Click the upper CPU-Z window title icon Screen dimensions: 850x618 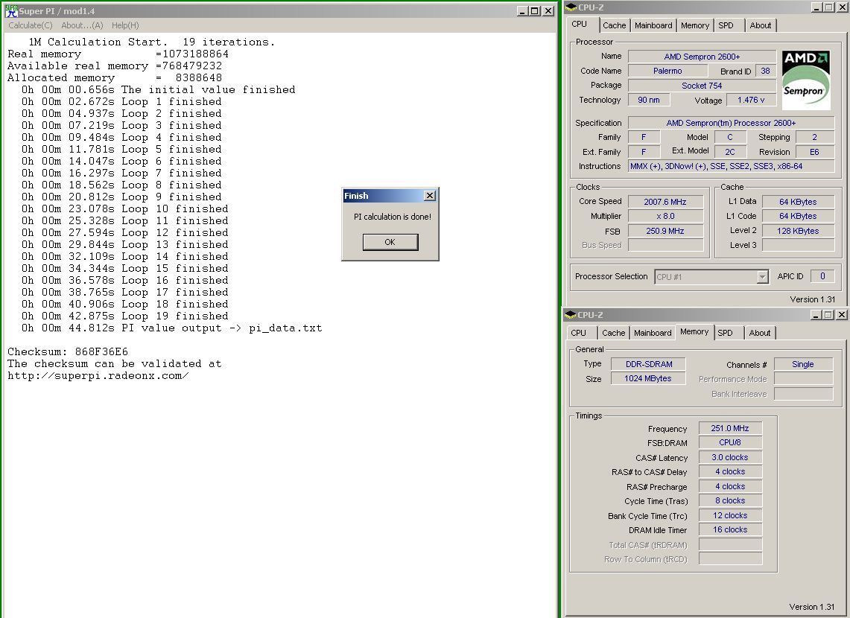571,7
